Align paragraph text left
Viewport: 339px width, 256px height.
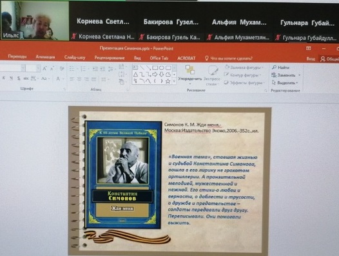tap(72, 79)
